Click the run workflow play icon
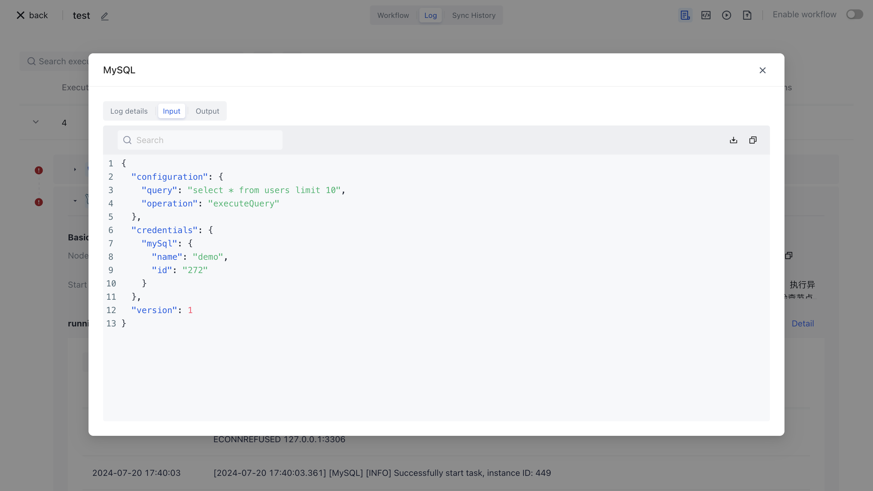This screenshot has height=491, width=873. tap(726, 15)
